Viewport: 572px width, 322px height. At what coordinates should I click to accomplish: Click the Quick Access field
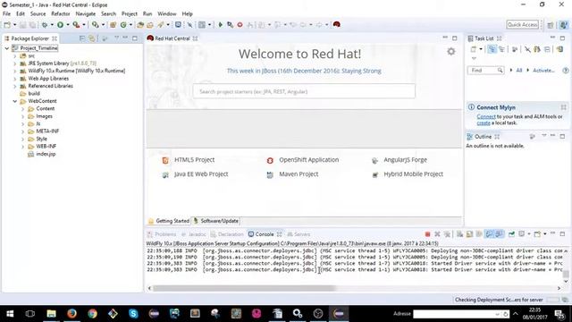pyautogui.click(x=522, y=24)
